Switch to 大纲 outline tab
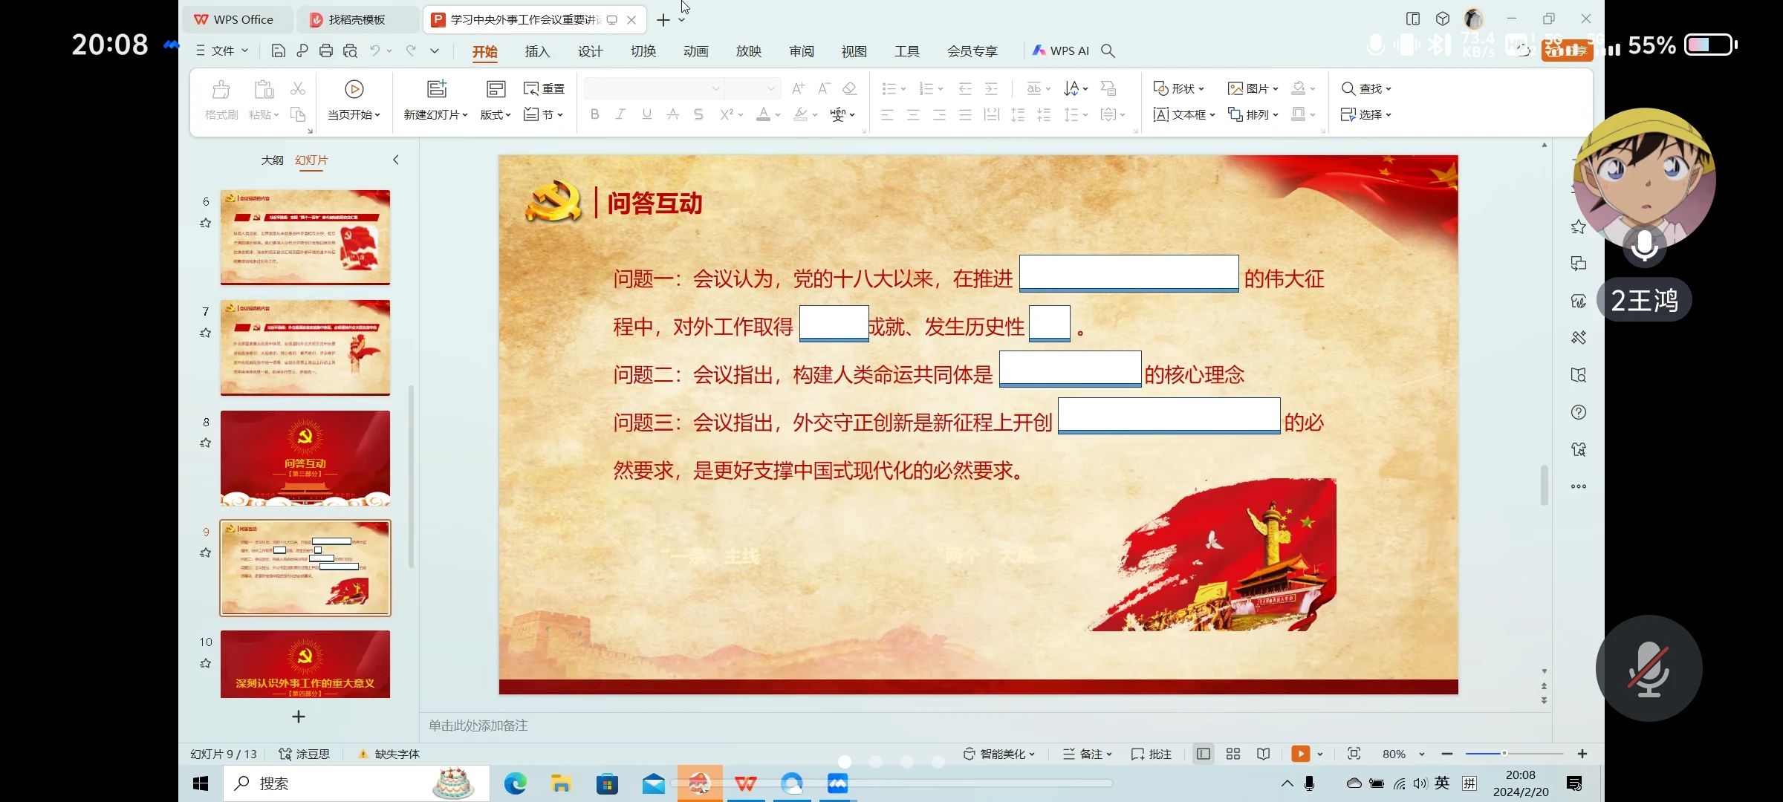This screenshot has width=1783, height=802. tap(272, 160)
